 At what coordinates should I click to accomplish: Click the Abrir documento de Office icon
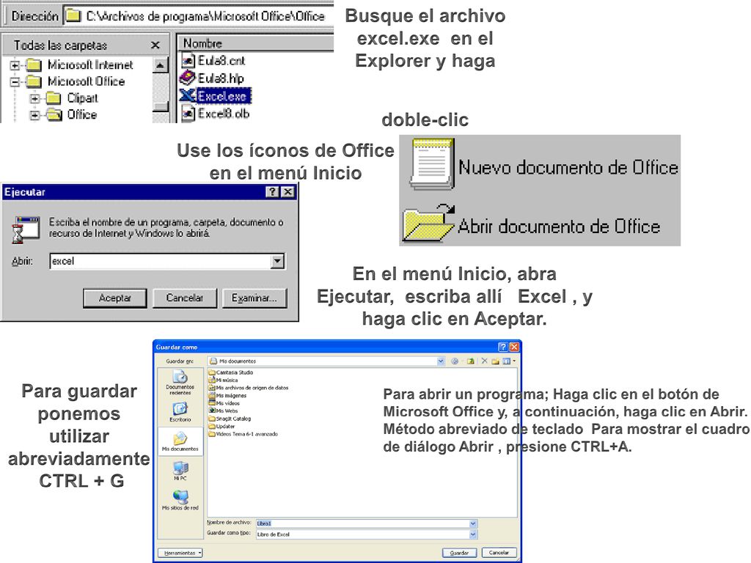coord(428,224)
